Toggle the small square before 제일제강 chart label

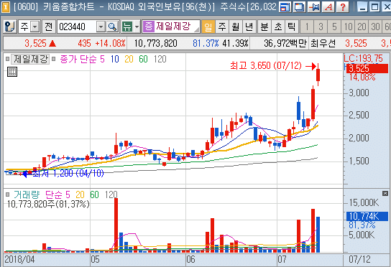(x=7, y=59)
